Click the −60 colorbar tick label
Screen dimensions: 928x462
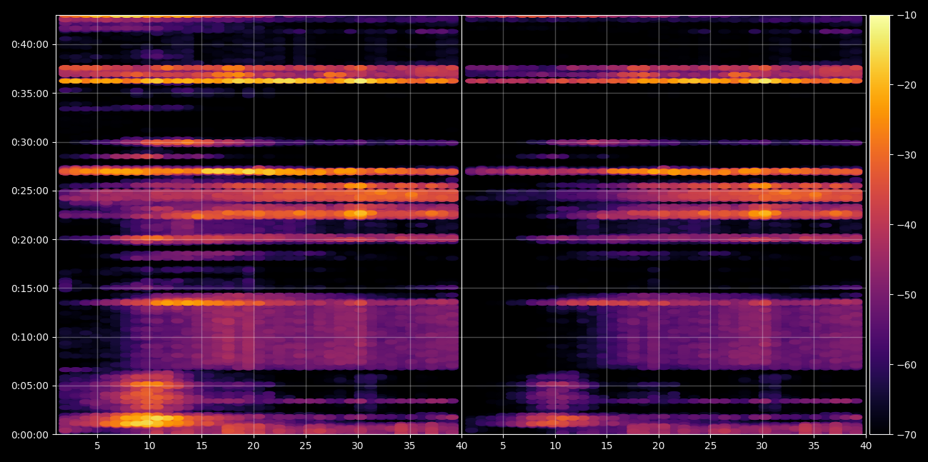coord(907,365)
